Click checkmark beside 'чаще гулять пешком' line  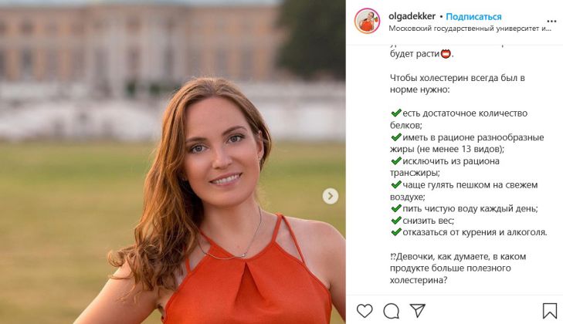(396, 185)
